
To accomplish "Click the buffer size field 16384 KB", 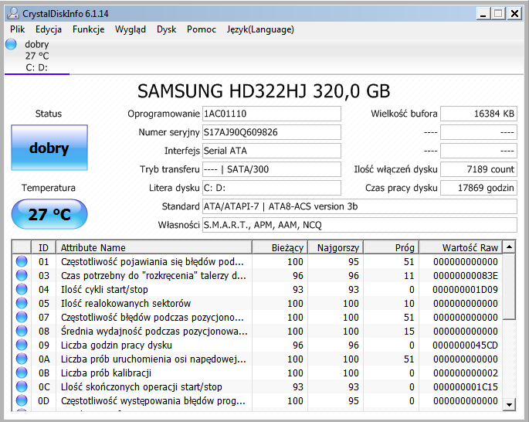I will [x=479, y=114].
